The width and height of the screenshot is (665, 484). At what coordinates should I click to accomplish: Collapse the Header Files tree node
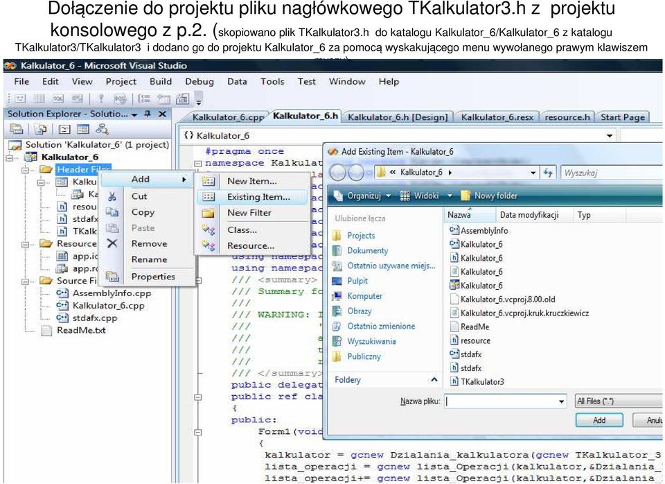pos(26,170)
